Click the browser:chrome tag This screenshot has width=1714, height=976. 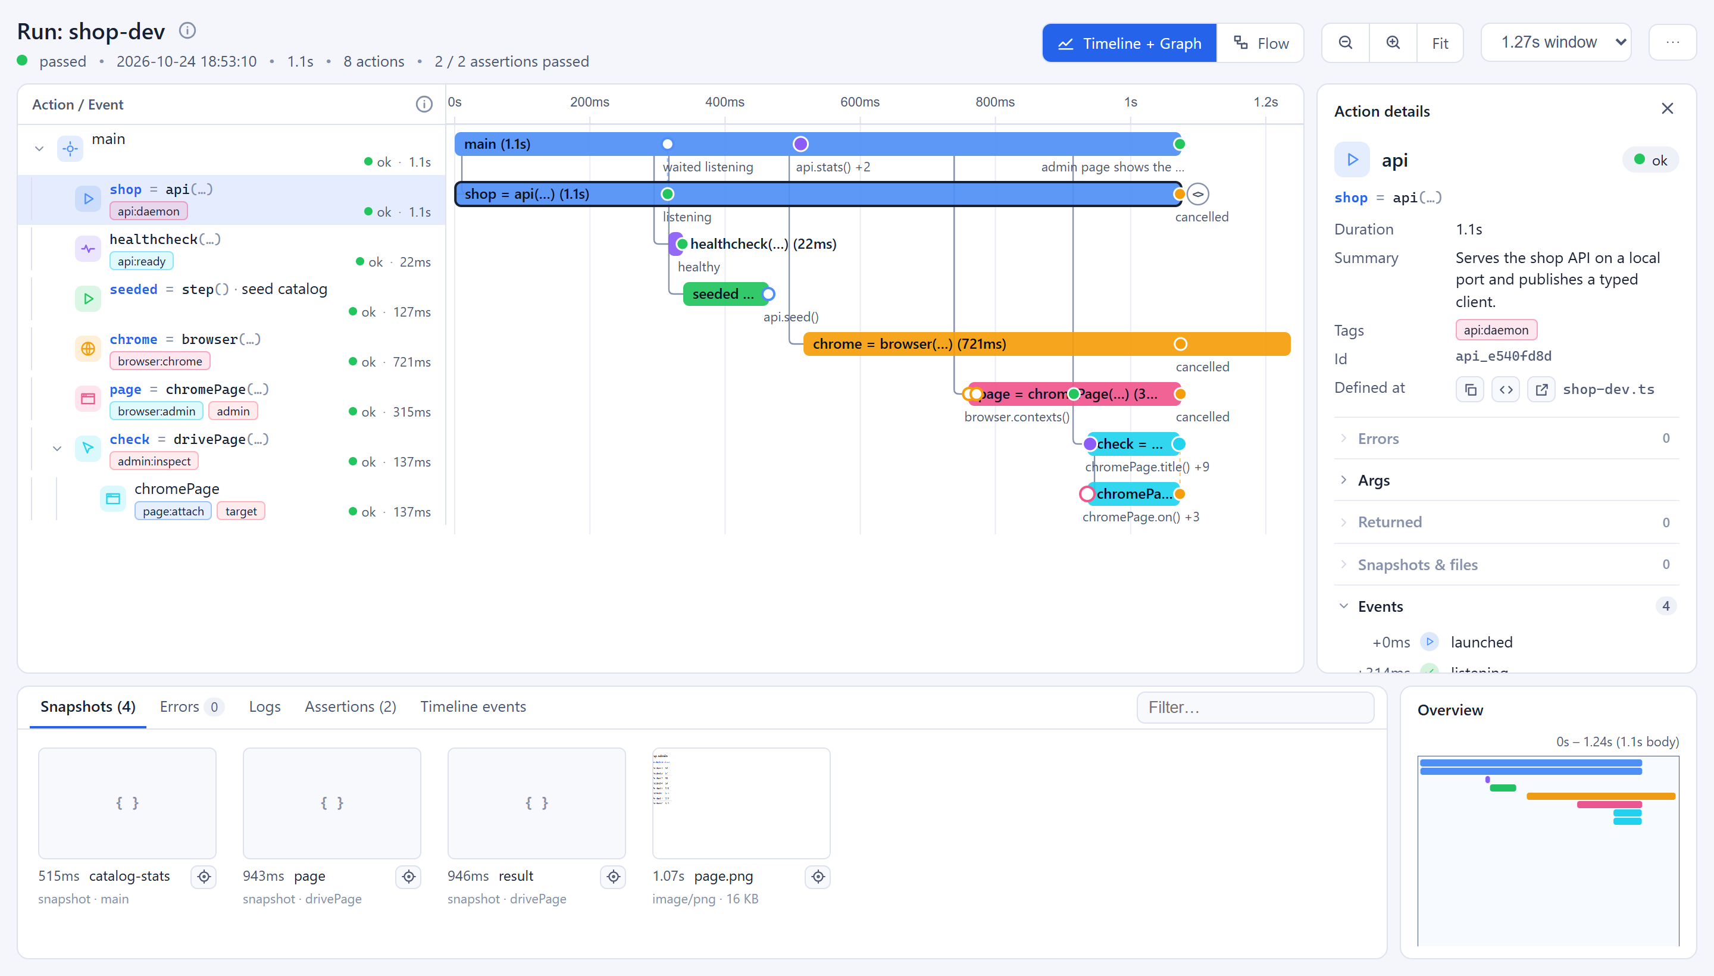tap(159, 361)
